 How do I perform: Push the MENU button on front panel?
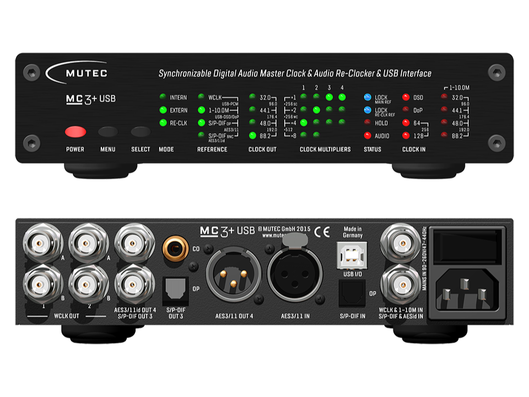(x=108, y=132)
